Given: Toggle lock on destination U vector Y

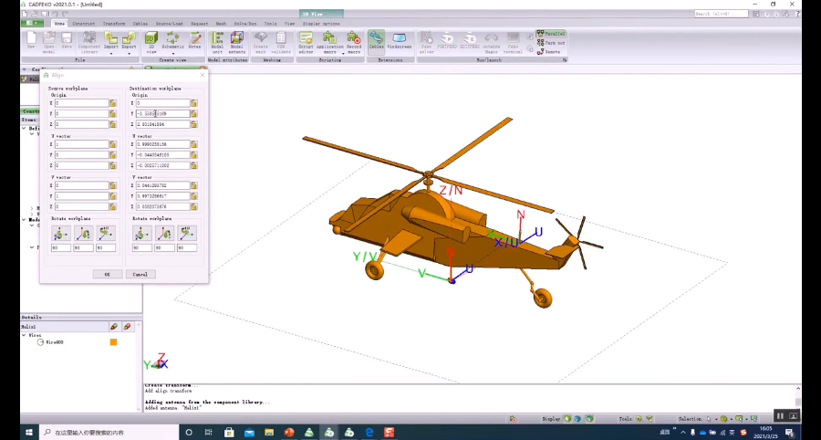Looking at the screenshot, I should coord(193,154).
